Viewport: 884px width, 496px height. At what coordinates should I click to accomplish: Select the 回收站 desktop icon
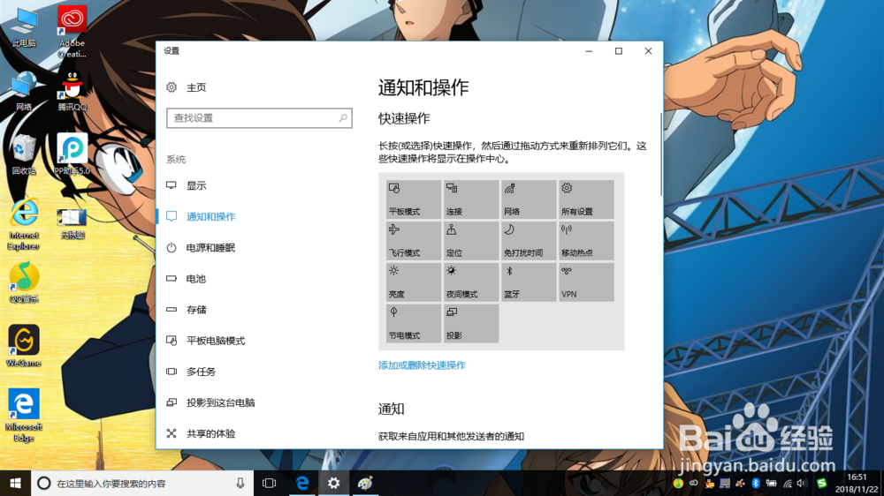point(24,154)
